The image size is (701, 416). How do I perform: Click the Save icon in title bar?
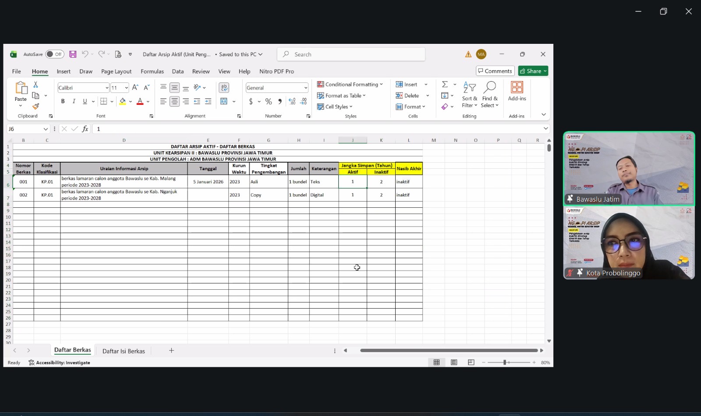[73, 54]
